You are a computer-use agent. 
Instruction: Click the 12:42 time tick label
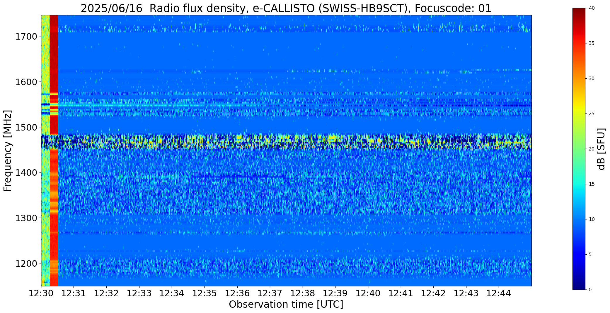tap(433, 293)
